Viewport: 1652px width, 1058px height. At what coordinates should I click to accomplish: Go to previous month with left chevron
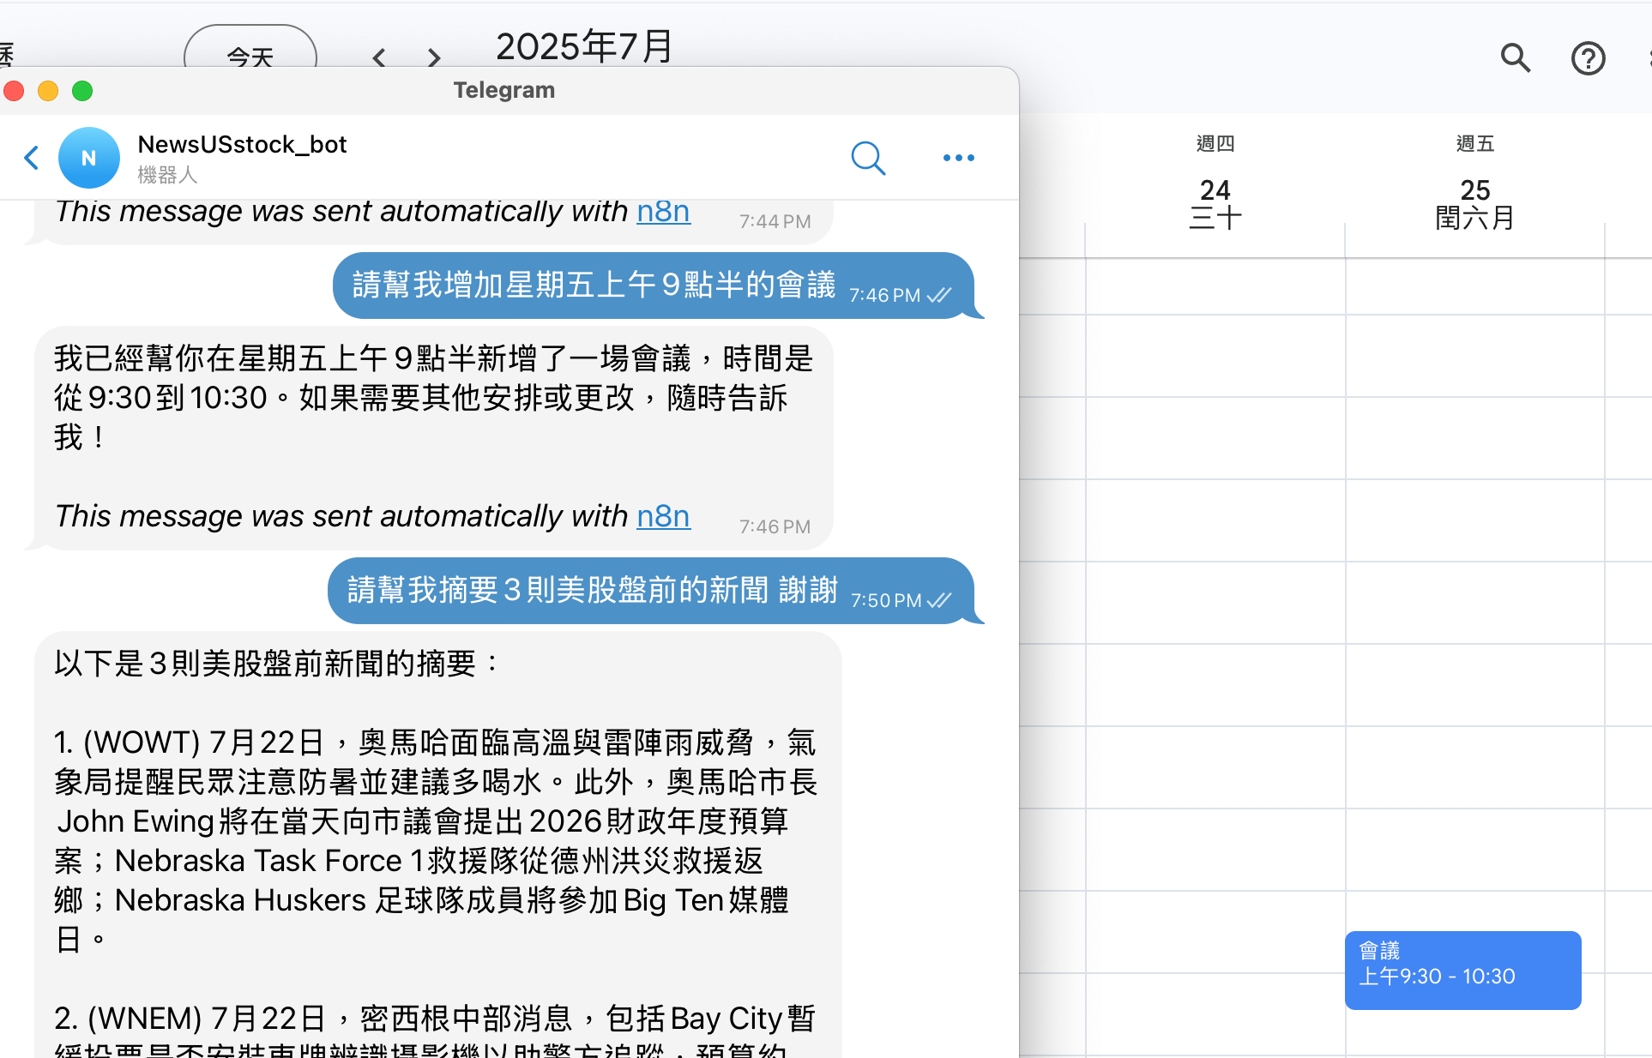click(x=379, y=57)
